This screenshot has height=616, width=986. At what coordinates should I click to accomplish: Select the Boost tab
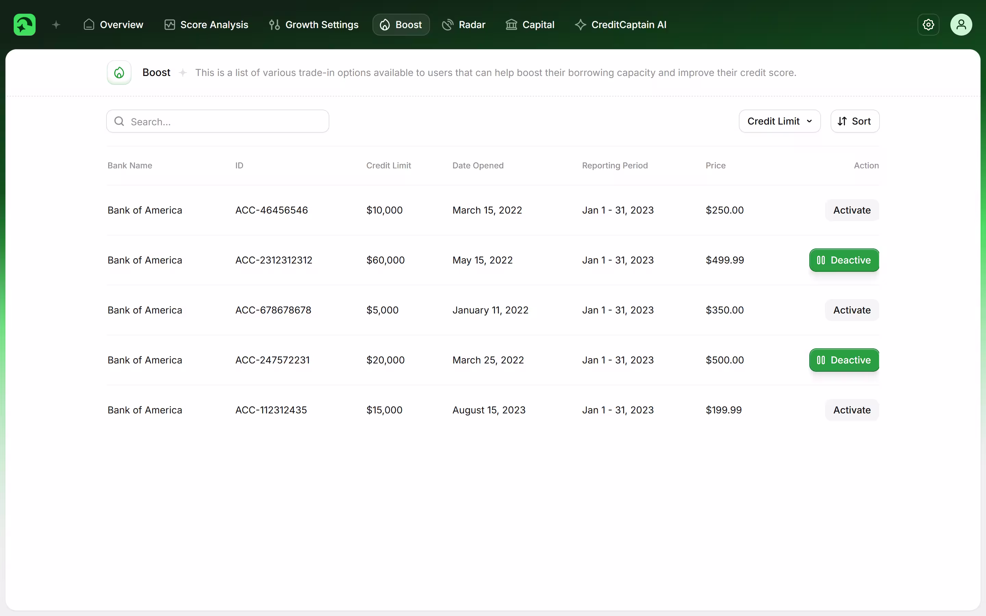click(401, 24)
